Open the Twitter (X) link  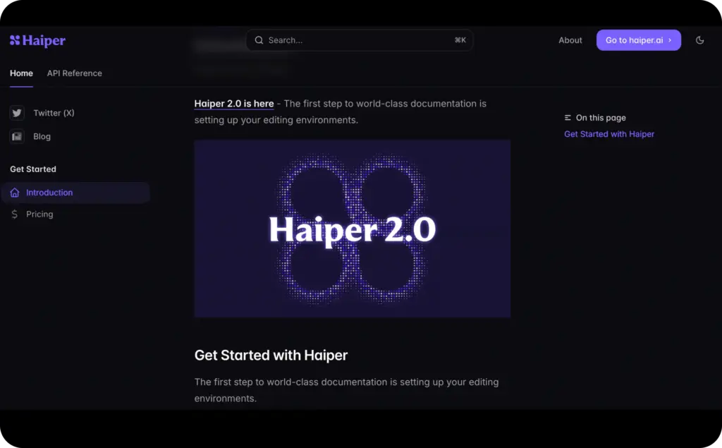[54, 113]
